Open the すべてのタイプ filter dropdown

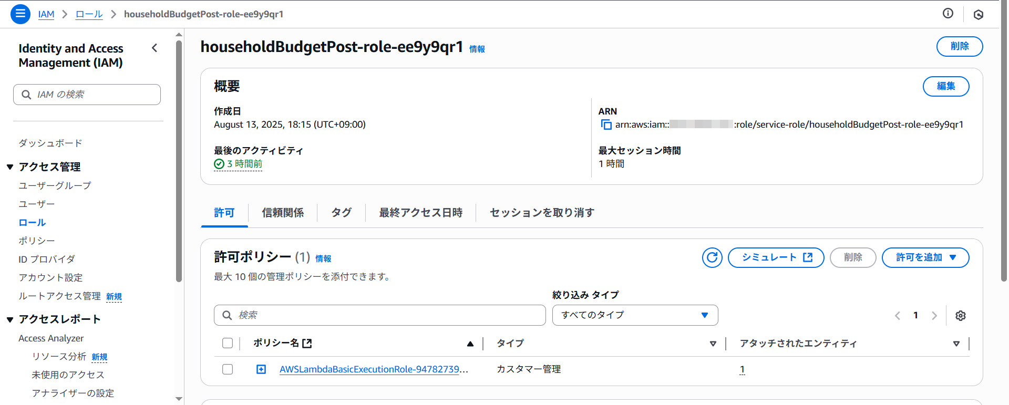(x=634, y=315)
